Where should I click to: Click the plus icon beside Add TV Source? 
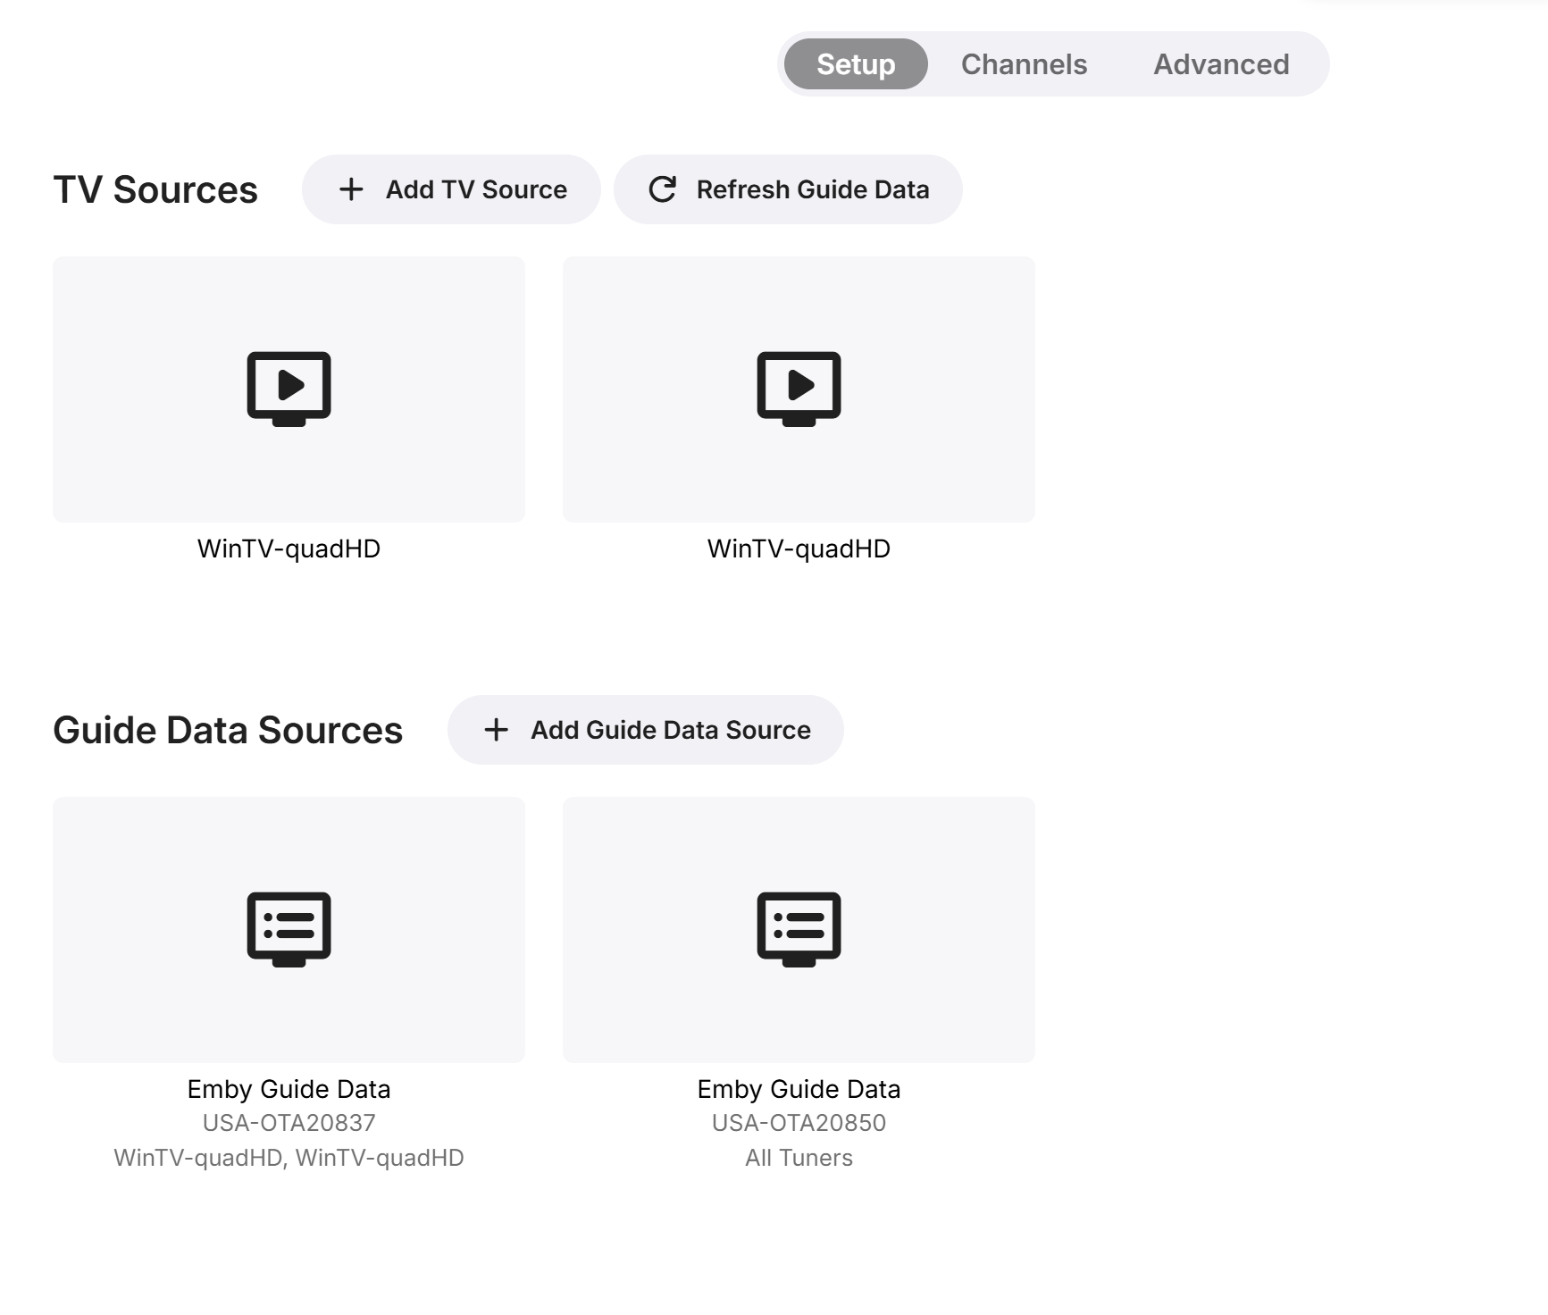[x=351, y=189]
